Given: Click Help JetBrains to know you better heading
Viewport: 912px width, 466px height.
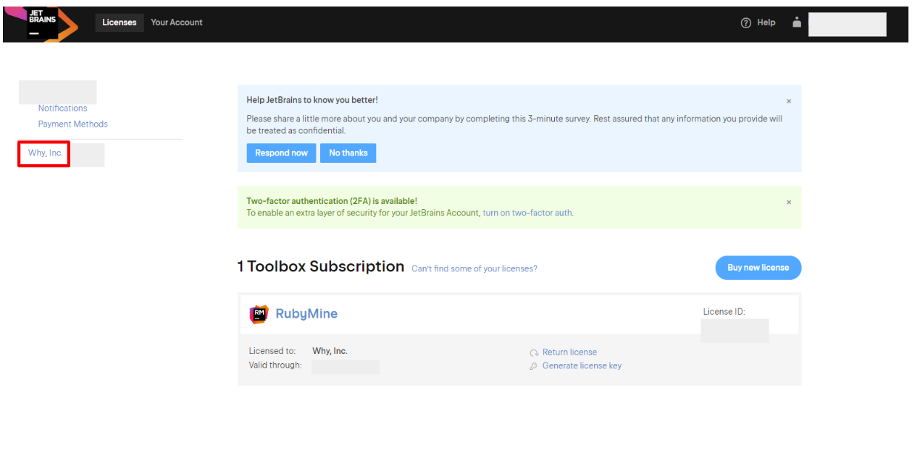Looking at the screenshot, I should (312, 100).
